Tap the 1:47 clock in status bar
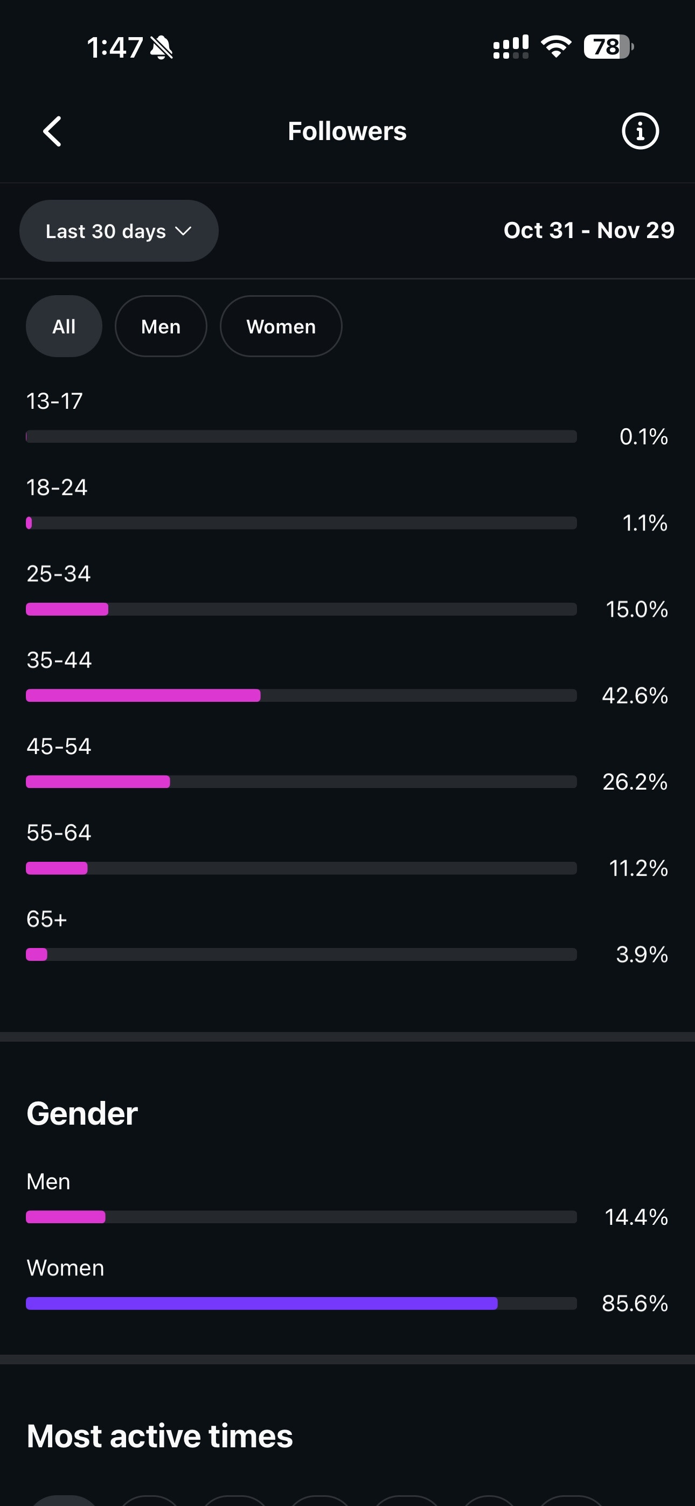 pyautogui.click(x=115, y=47)
